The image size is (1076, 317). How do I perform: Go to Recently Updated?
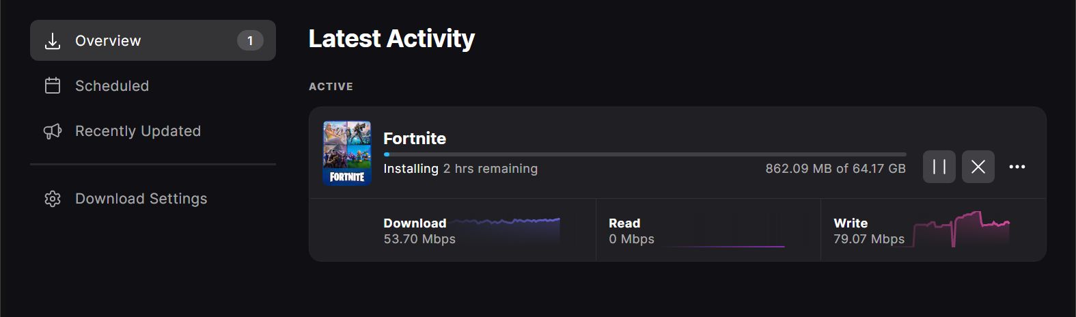coord(138,131)
